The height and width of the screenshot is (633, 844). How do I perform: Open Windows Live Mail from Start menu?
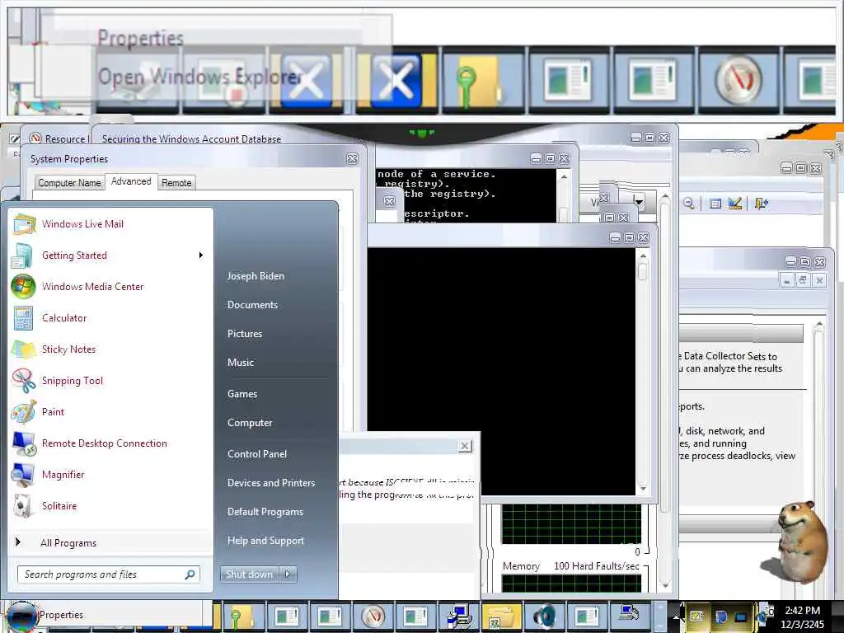pos(110,224)
